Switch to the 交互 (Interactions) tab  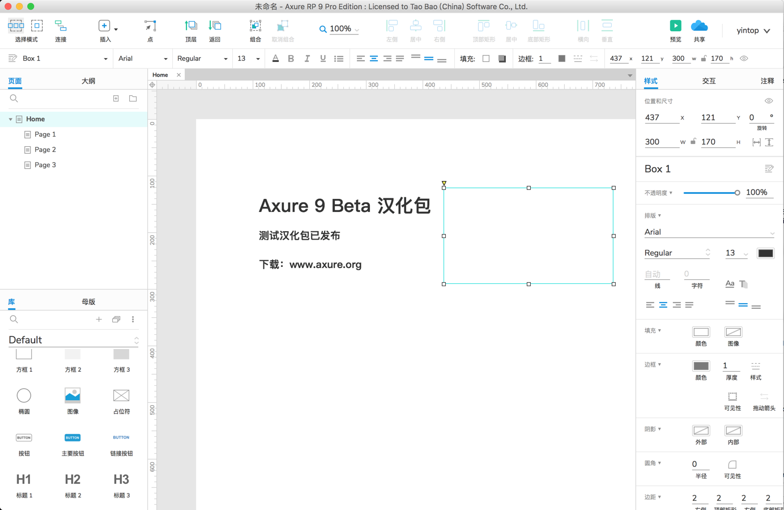point(709,81)
